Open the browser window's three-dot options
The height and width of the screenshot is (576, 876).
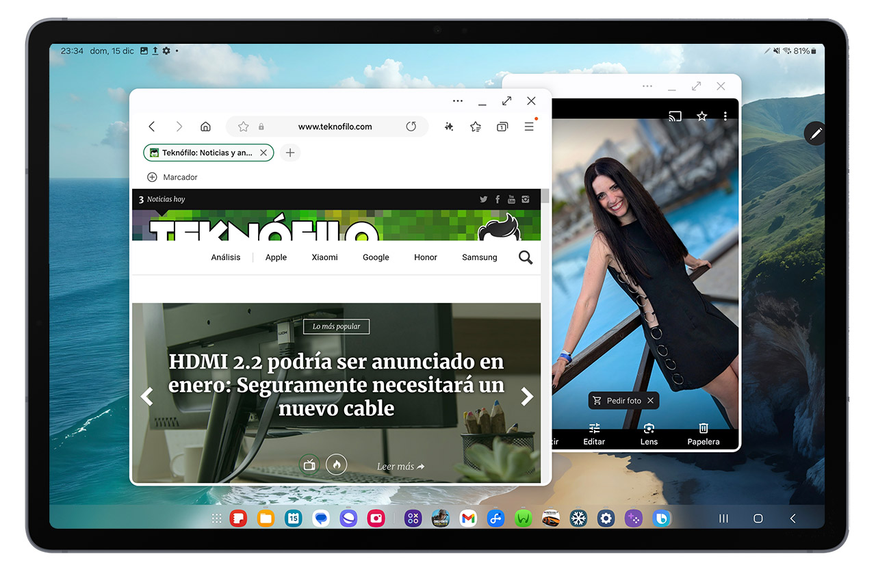(x=458, y=101)
